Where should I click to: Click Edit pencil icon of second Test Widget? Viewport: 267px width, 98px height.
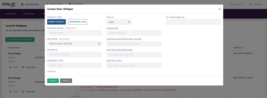click(10, 92)
